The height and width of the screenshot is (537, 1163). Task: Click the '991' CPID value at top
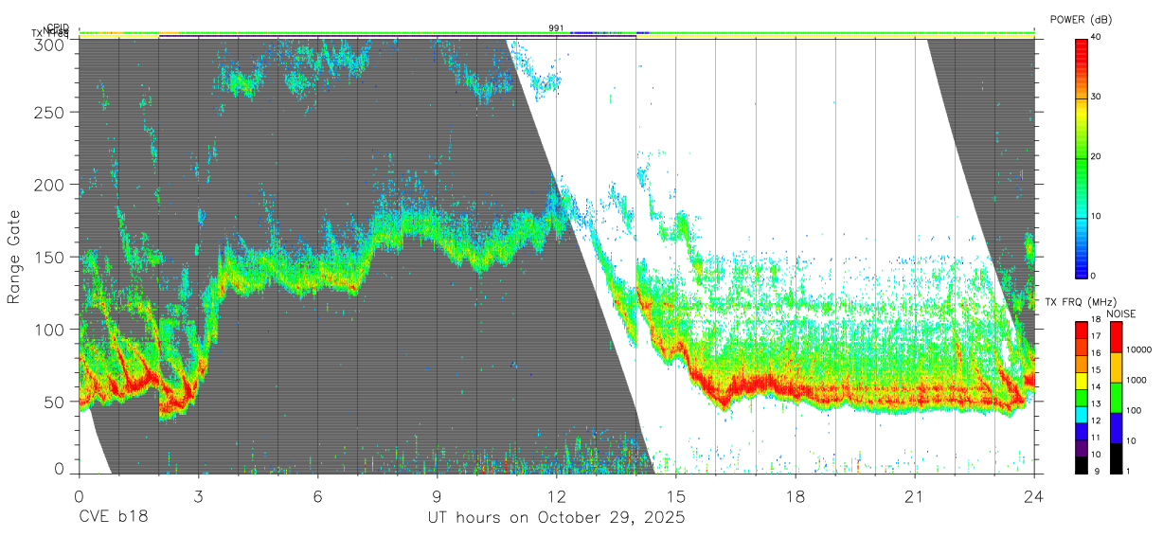click(x=556, y=28)
